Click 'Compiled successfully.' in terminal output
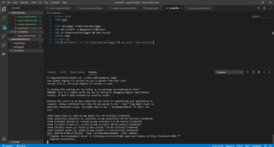 63,139
